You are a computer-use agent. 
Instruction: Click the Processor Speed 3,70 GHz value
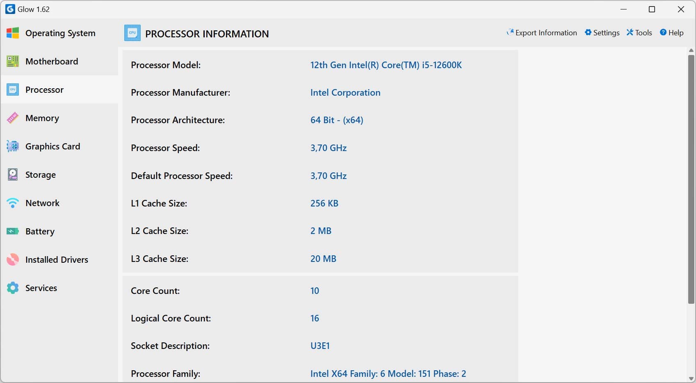click(329, 148)
